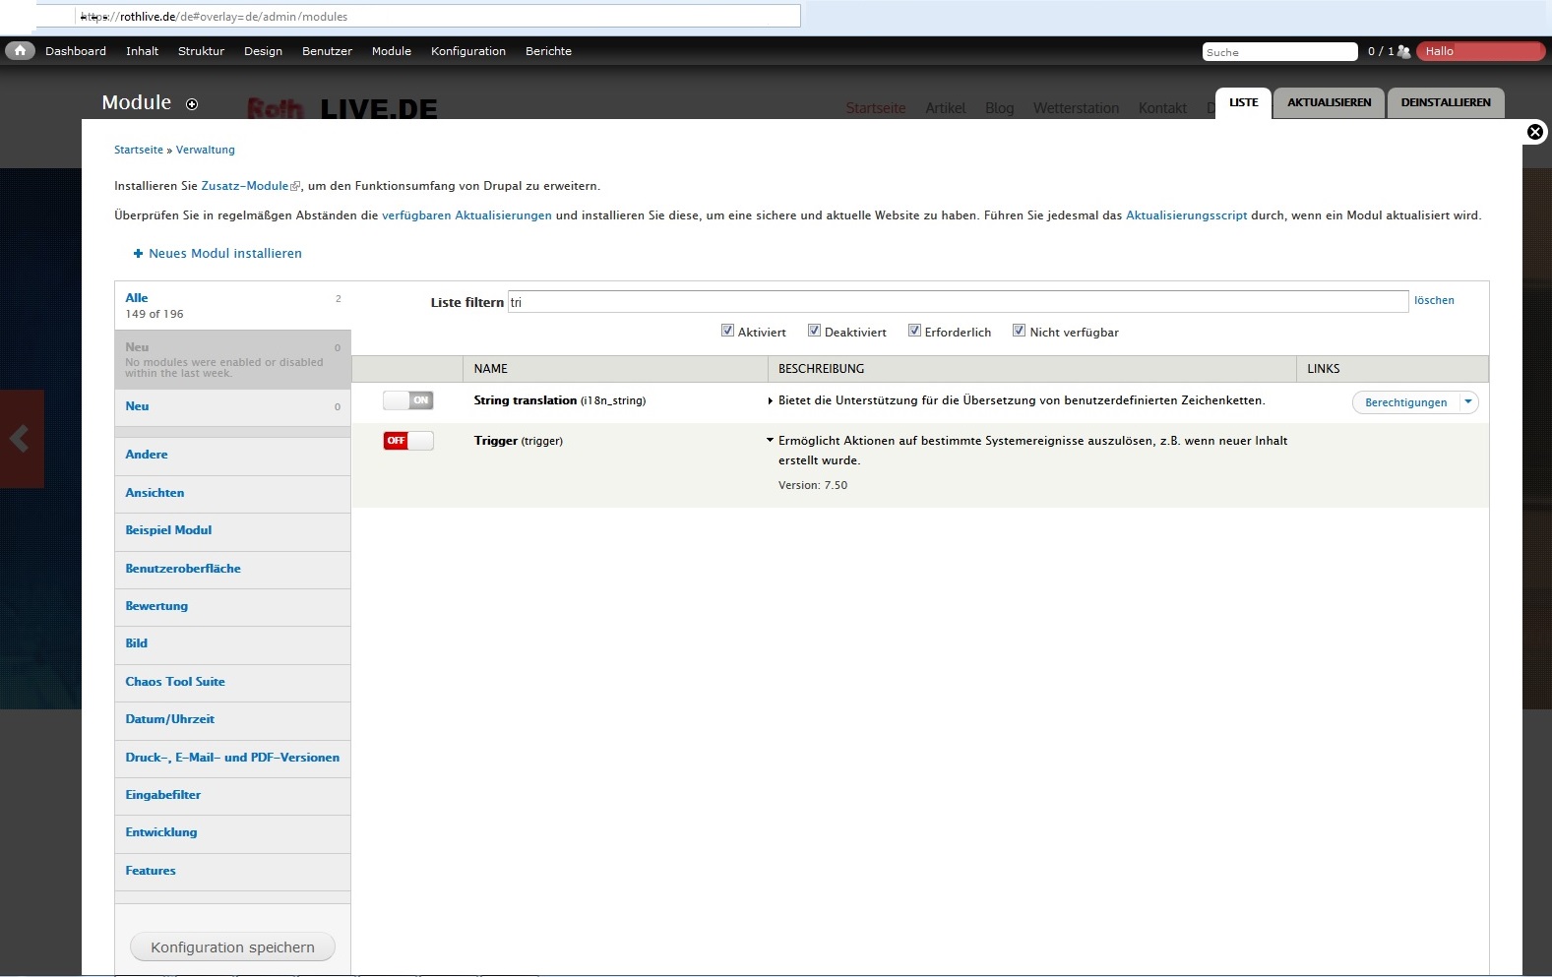
Task: Select the Neu category with blue label
Action: (232, 406)
